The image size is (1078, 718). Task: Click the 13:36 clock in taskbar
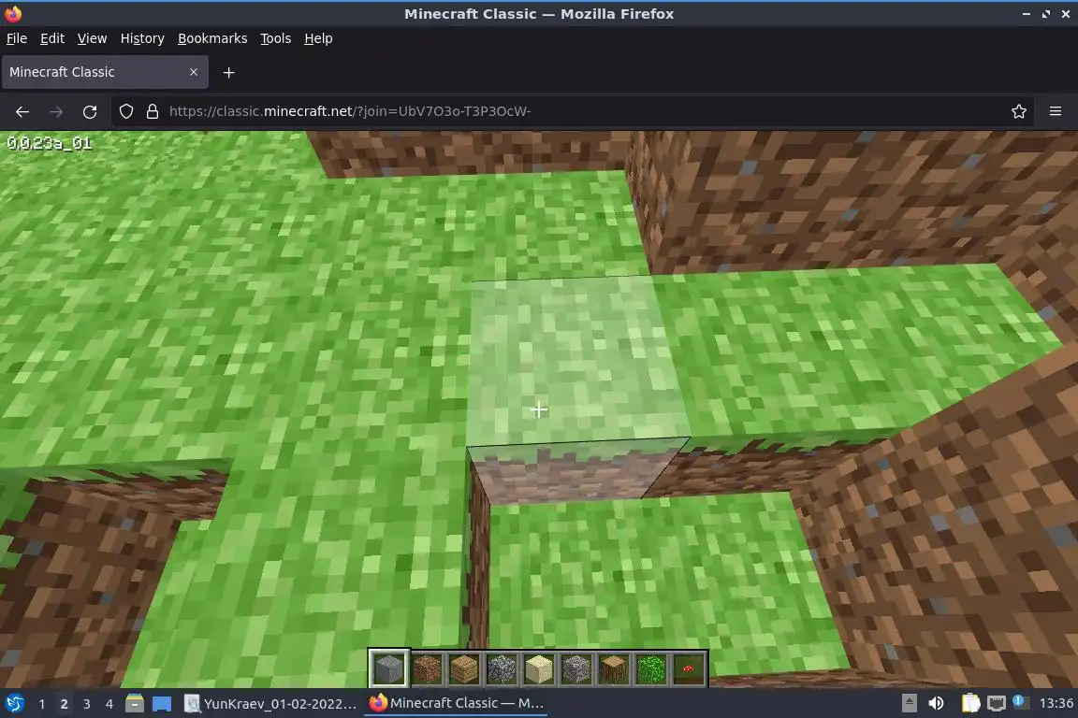coord(1056,703)
